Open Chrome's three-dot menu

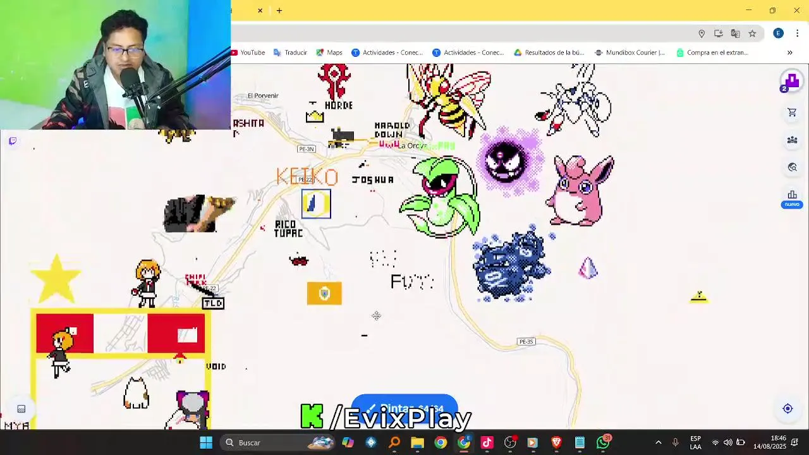(797, 33)
